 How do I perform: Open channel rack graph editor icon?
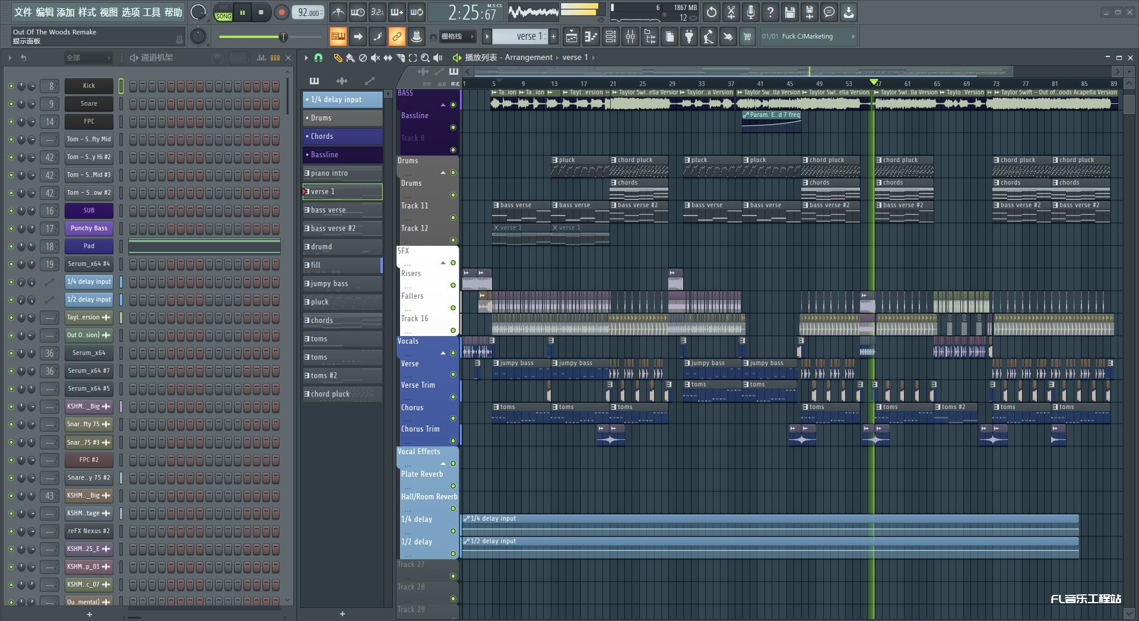[x=261, y=58]
